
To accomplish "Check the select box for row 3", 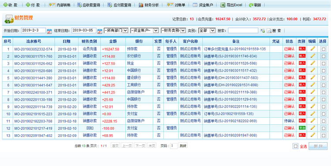I will tap(323, 64).
